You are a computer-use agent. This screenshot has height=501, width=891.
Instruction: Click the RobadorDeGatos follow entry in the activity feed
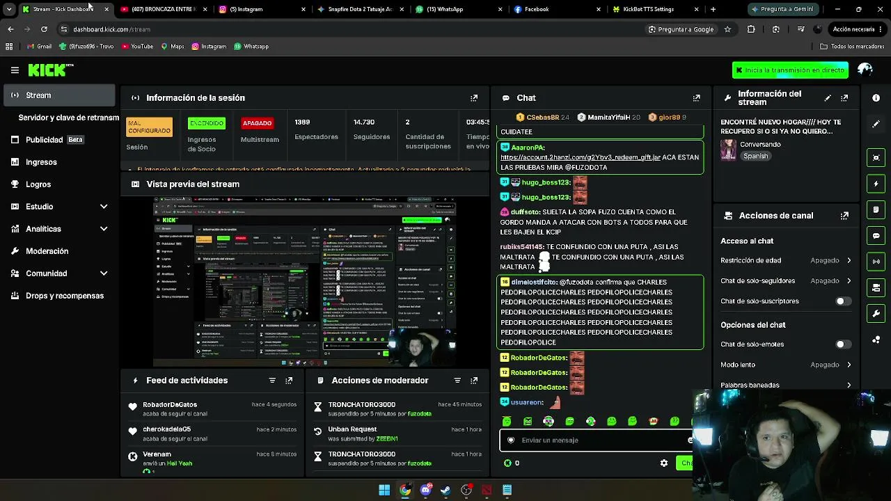[212, 408]
